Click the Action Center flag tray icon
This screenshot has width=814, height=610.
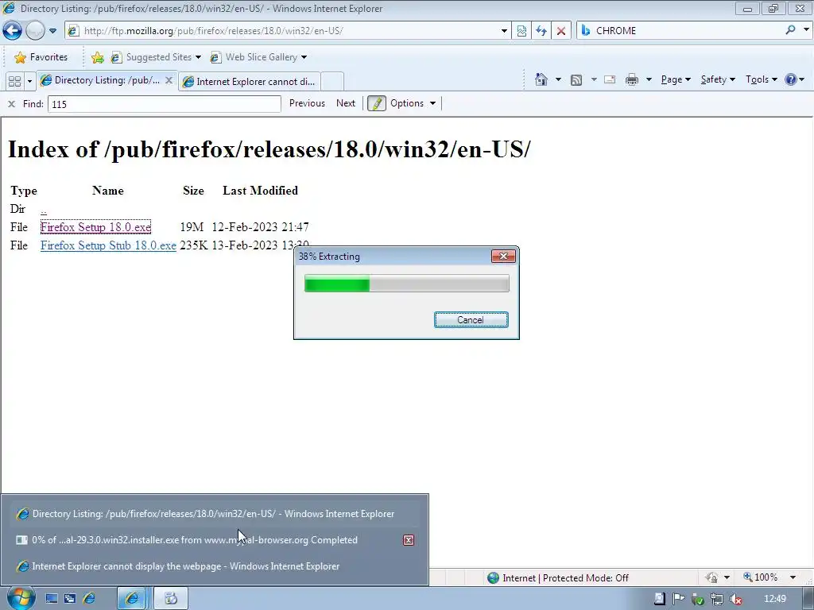click(x=678, y=599)
